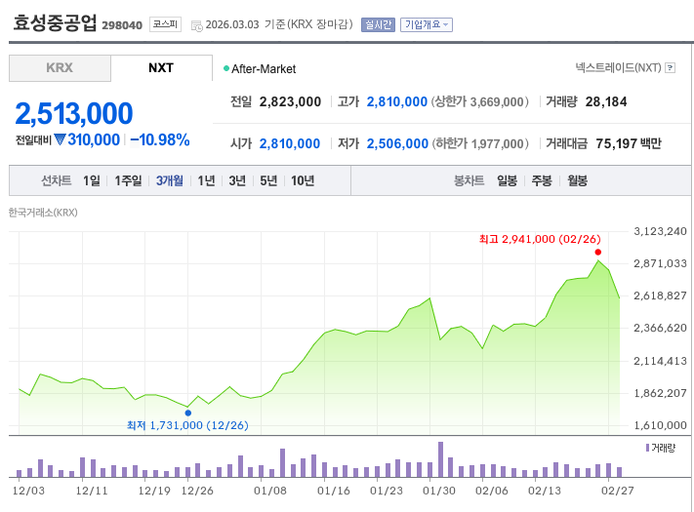Open the 기업개요 dropdown
694x512 pixels.
click(x=427, y=24)
